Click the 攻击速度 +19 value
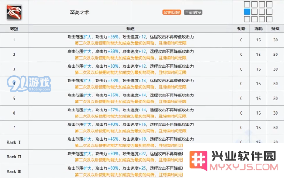This screenshot has width=284, height=178. tap(143, 139)
